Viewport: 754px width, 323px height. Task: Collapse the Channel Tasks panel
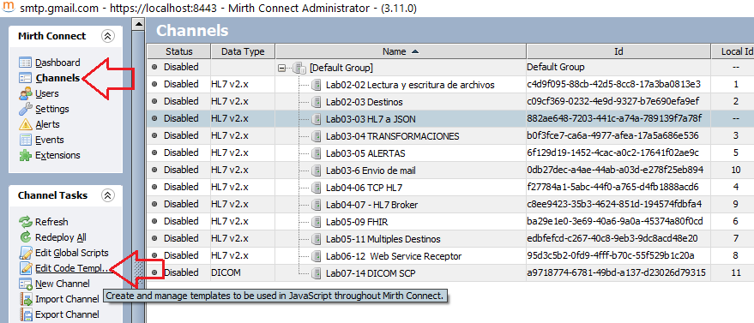coord(108,195)
